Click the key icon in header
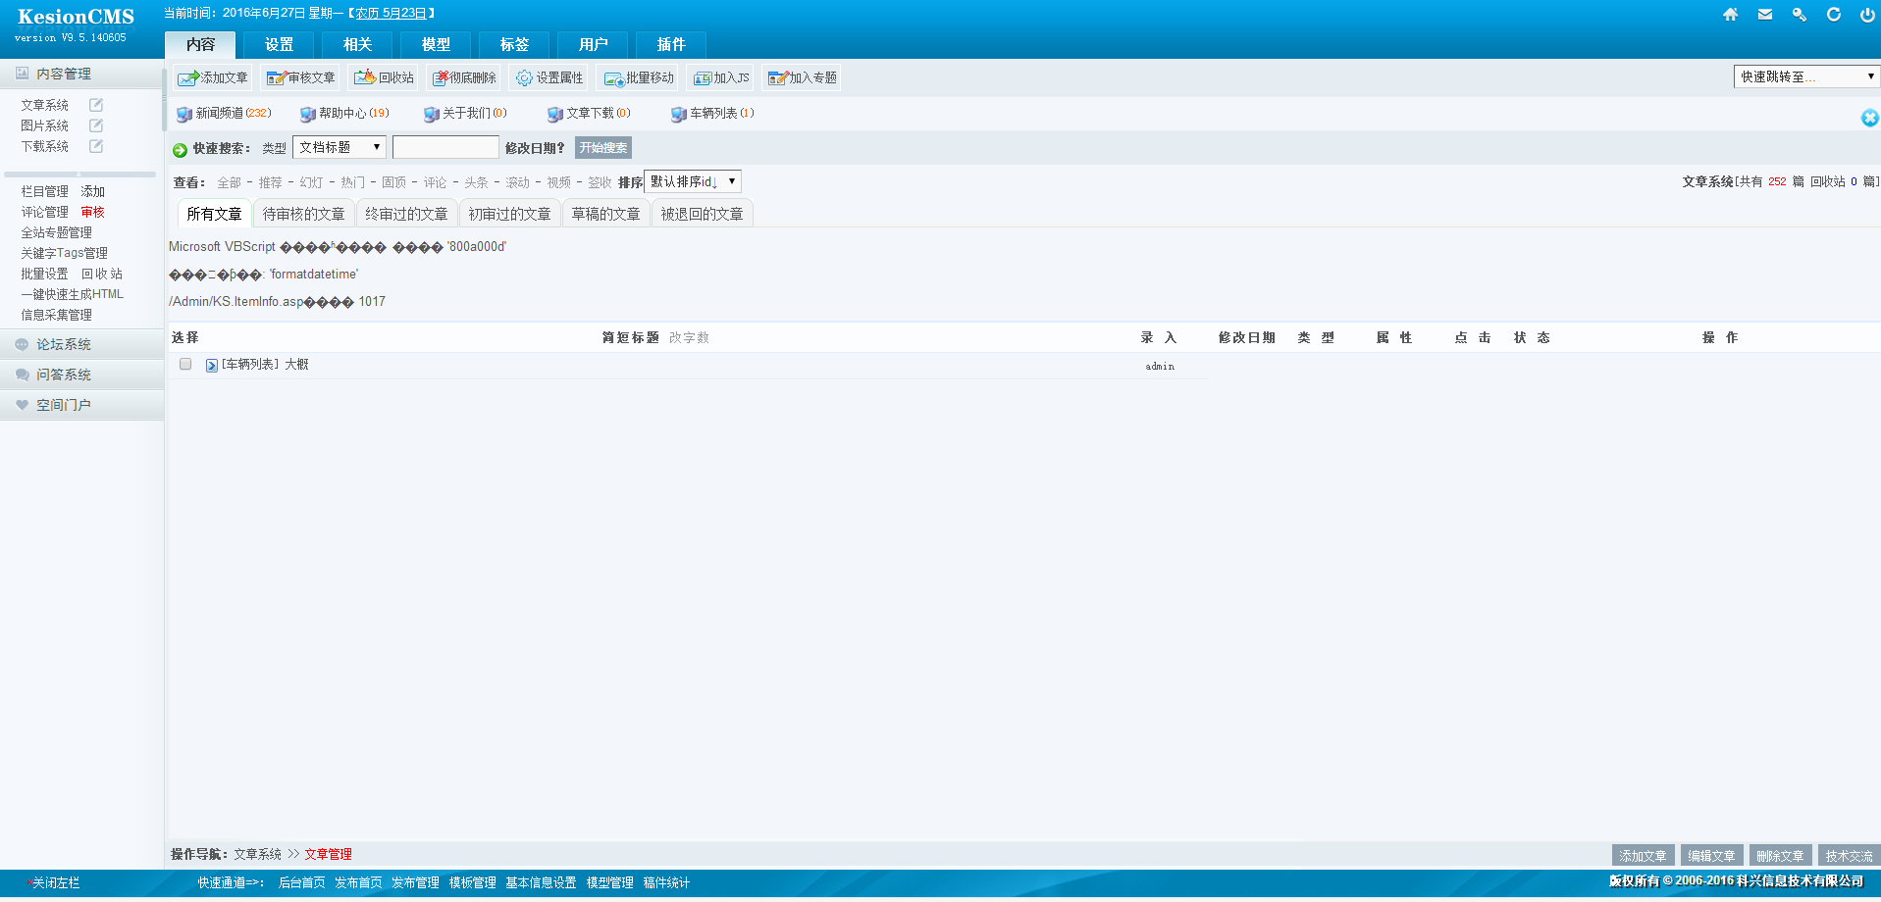This screenshot has height=902, width=1881. click(1800, 15)
